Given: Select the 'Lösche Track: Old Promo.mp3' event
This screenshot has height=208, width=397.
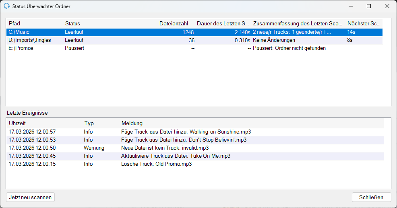Looking at the screenshot, I should coord(195,164).
